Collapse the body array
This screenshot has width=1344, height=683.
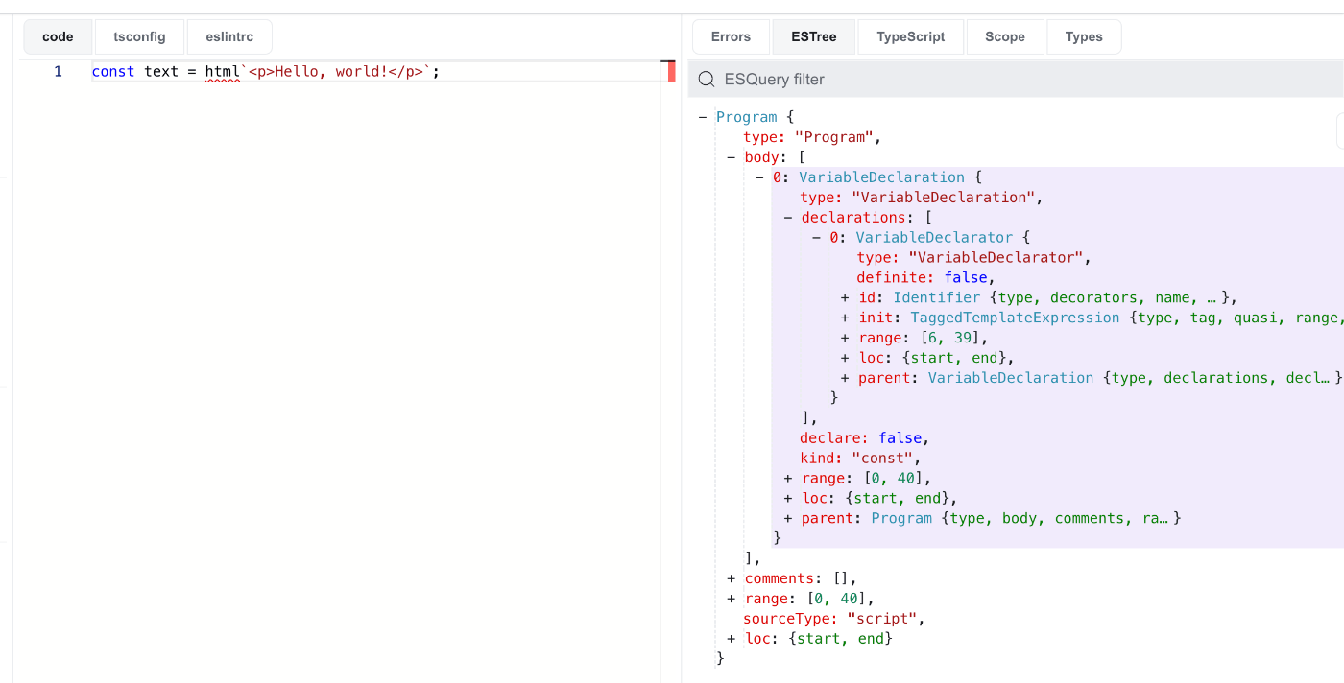coord(731,156)
